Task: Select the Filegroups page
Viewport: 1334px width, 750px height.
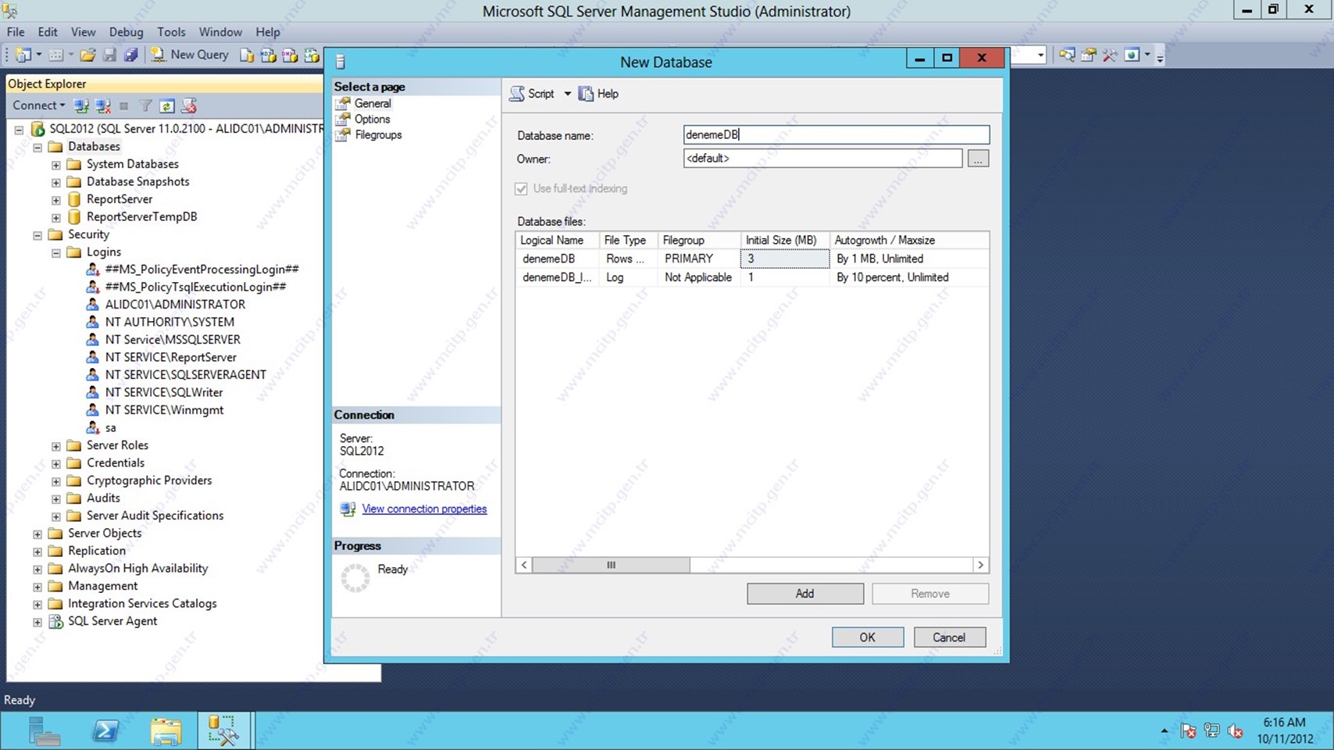Action: point(378,135)
